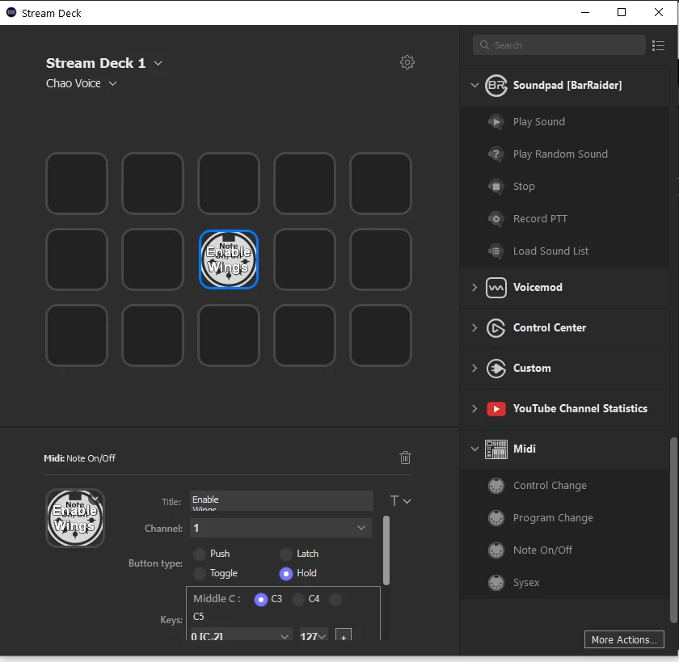Click the YouTube Channel Statistics icon
679x662 pixels.
point(496,409)
